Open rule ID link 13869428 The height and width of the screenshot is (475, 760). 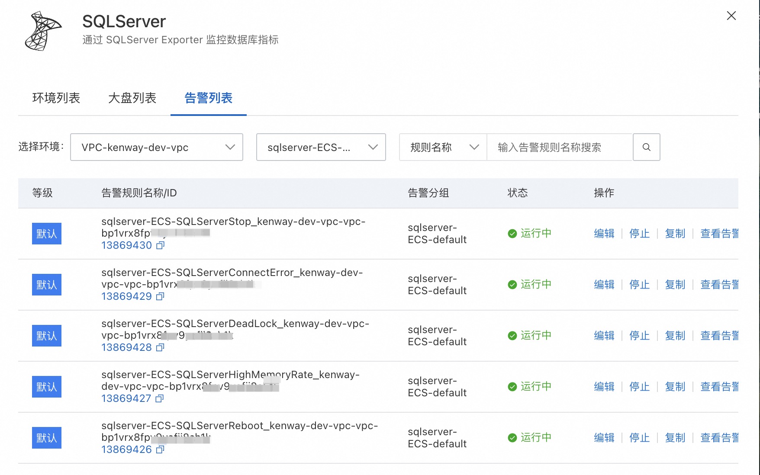(x=127, y=347)
